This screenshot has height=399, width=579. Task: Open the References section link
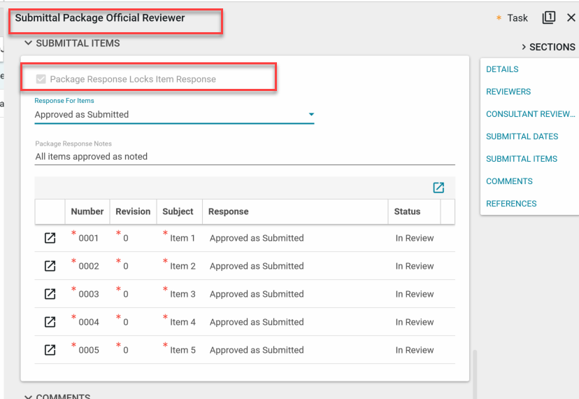(511, 204)
